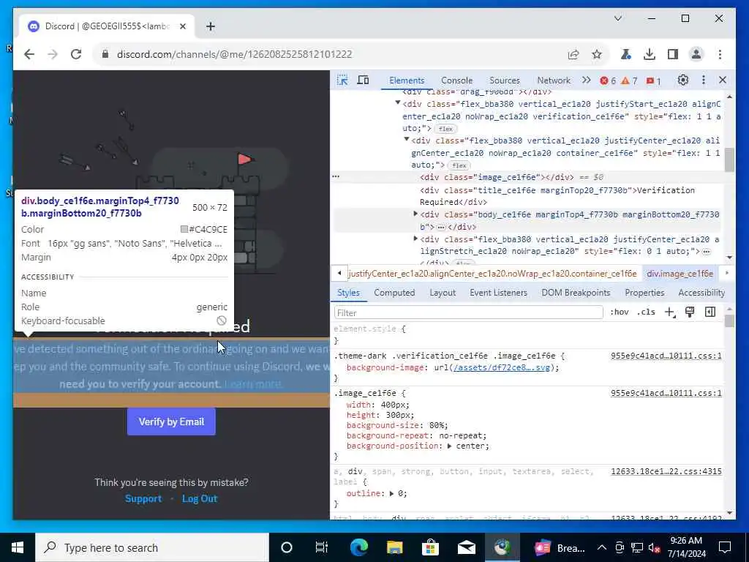This screenshot has height=562, width=749.
Task: Click the address bar URL
Action: (x=235, y=54)
